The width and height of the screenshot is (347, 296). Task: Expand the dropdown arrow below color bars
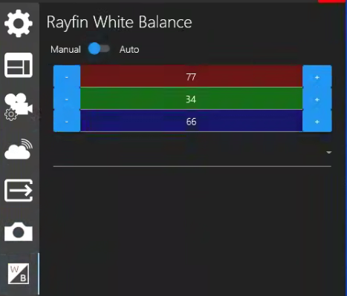point(328,152)
